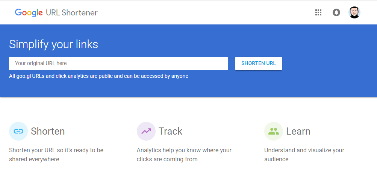Click the 'Shorten' section heading
Image resolution: width=377 pixels, height=191 pixels.
click(48, 131)
